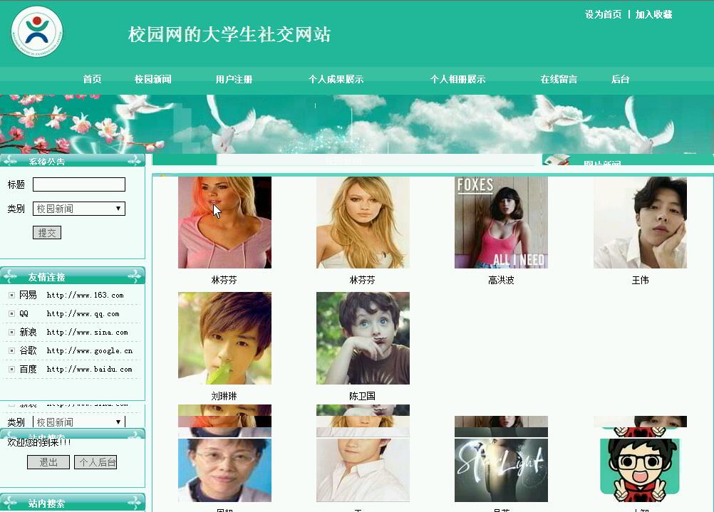The width and height of the screenshot is (714, 512).
Task: Click the bullet icon beside 谷歌
Action: pyautogui.click(x=12, y=350)
